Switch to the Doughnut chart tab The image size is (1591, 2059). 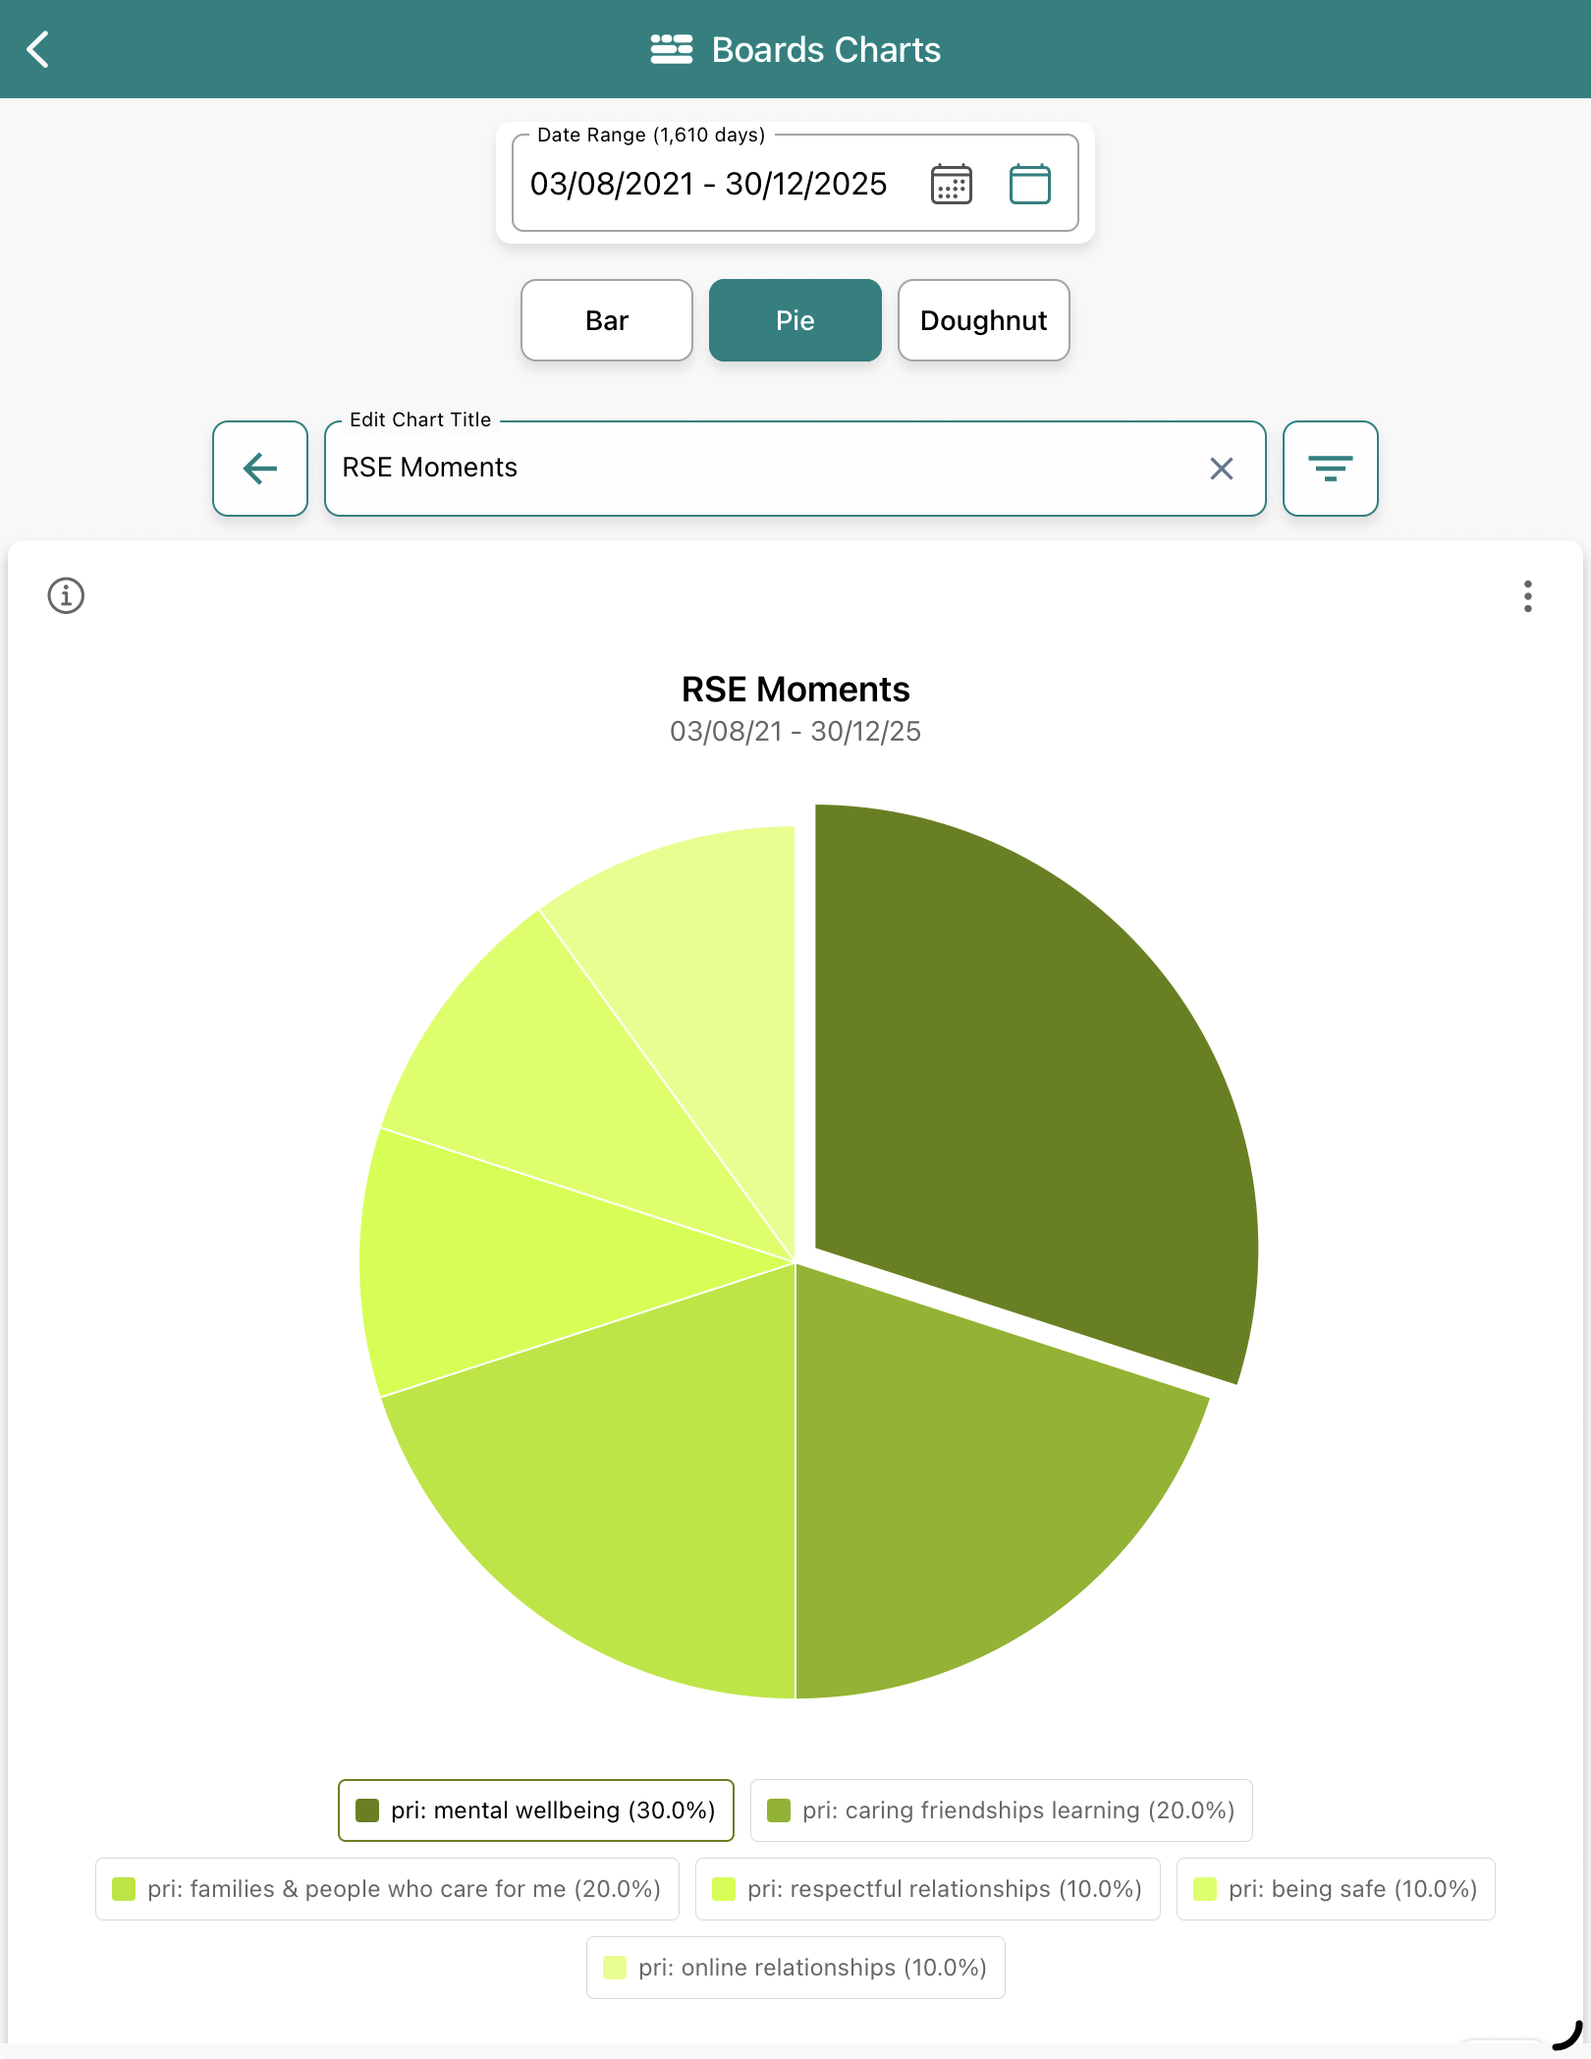tap(983, 320)
